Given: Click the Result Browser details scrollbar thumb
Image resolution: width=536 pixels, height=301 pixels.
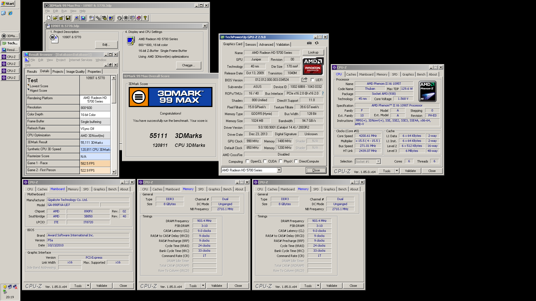Looking at the screenshot, I should tap(114, 92).
